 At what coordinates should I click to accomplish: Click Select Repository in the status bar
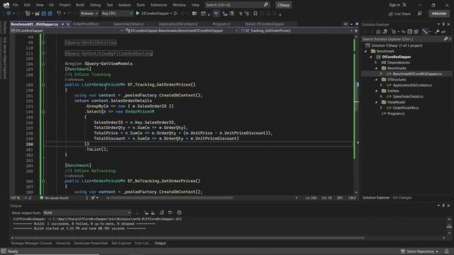(420, 251)
